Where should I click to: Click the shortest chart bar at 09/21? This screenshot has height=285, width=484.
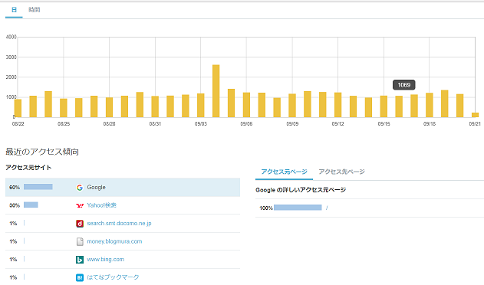tap(475, 115)
